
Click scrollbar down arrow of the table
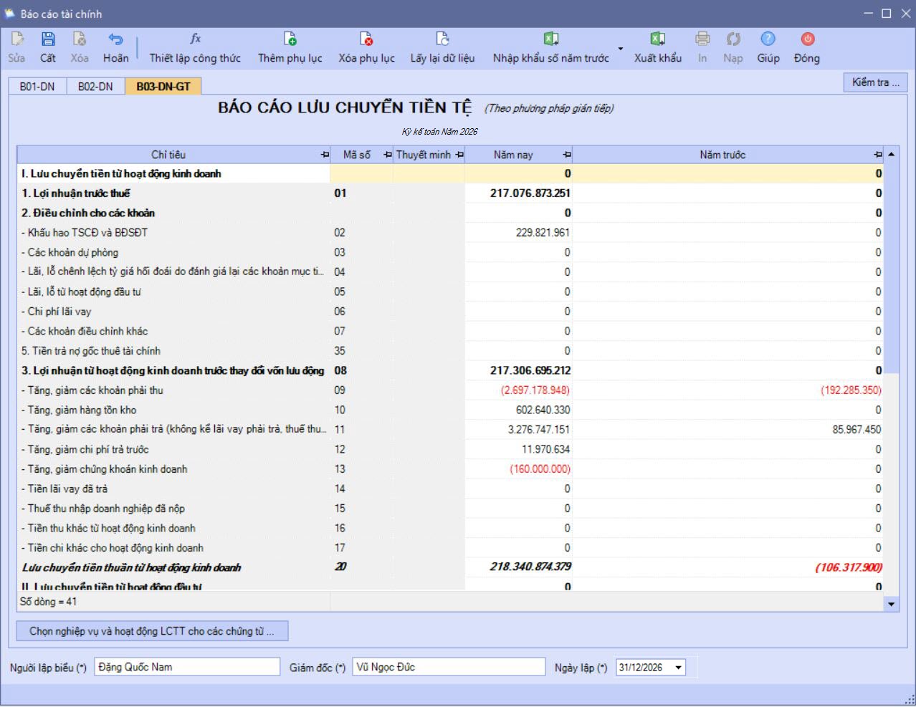[891, 604]
